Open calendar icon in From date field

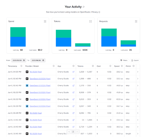click(24, 60)
